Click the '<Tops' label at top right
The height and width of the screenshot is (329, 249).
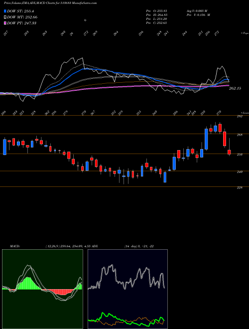[x=245, y=33]
